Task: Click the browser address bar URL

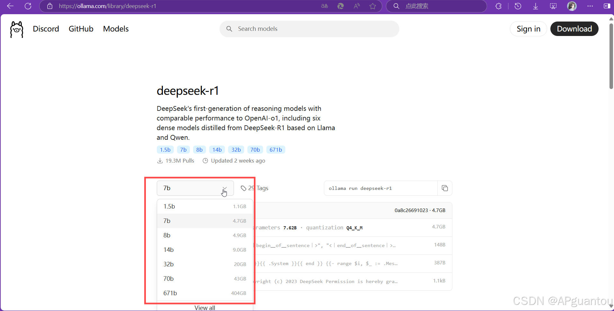Action: [x=108, y=6]
